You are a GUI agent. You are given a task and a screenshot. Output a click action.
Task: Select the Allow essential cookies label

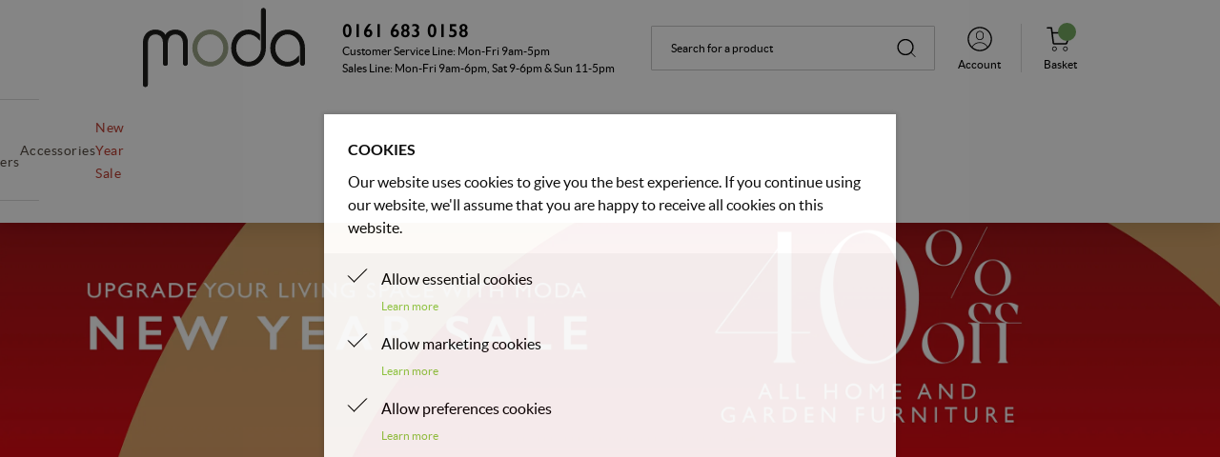pos(457,279)
